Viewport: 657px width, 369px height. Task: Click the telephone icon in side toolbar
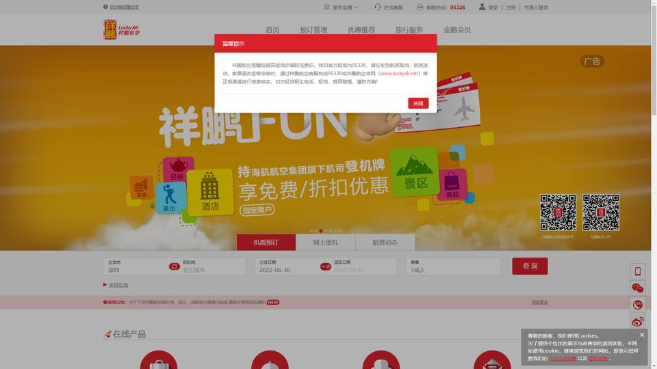(638, 305)
